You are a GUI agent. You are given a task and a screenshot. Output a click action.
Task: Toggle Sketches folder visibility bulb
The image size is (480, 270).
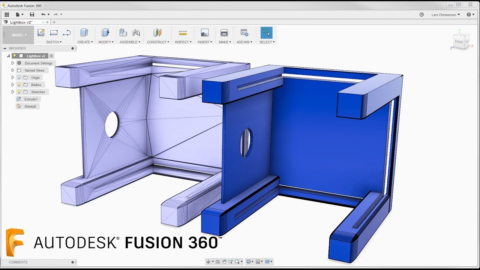(x=19, y=92)
